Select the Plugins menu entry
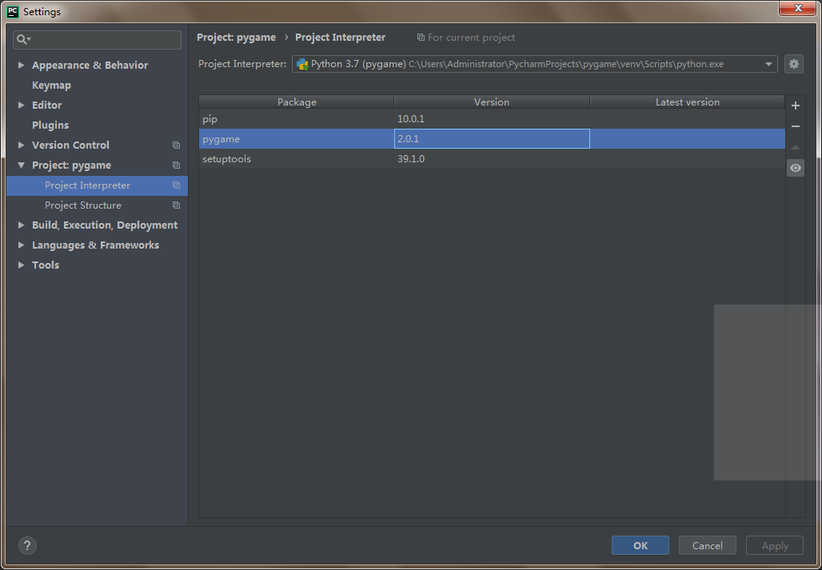The image size is (822, 570). click(50, 125)
